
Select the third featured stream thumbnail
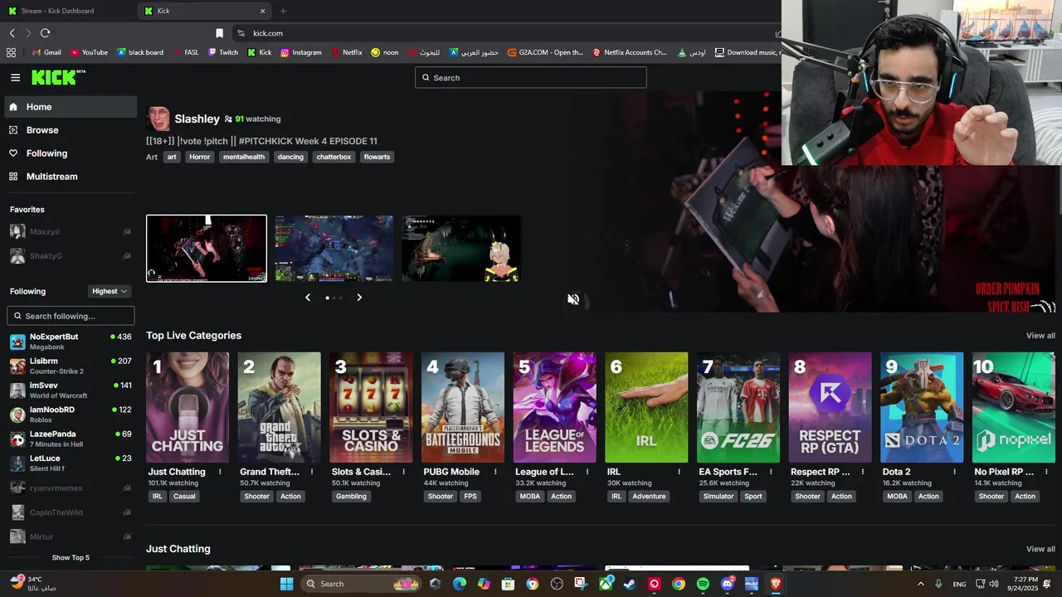pyautogui.click(x=461, y=249)
